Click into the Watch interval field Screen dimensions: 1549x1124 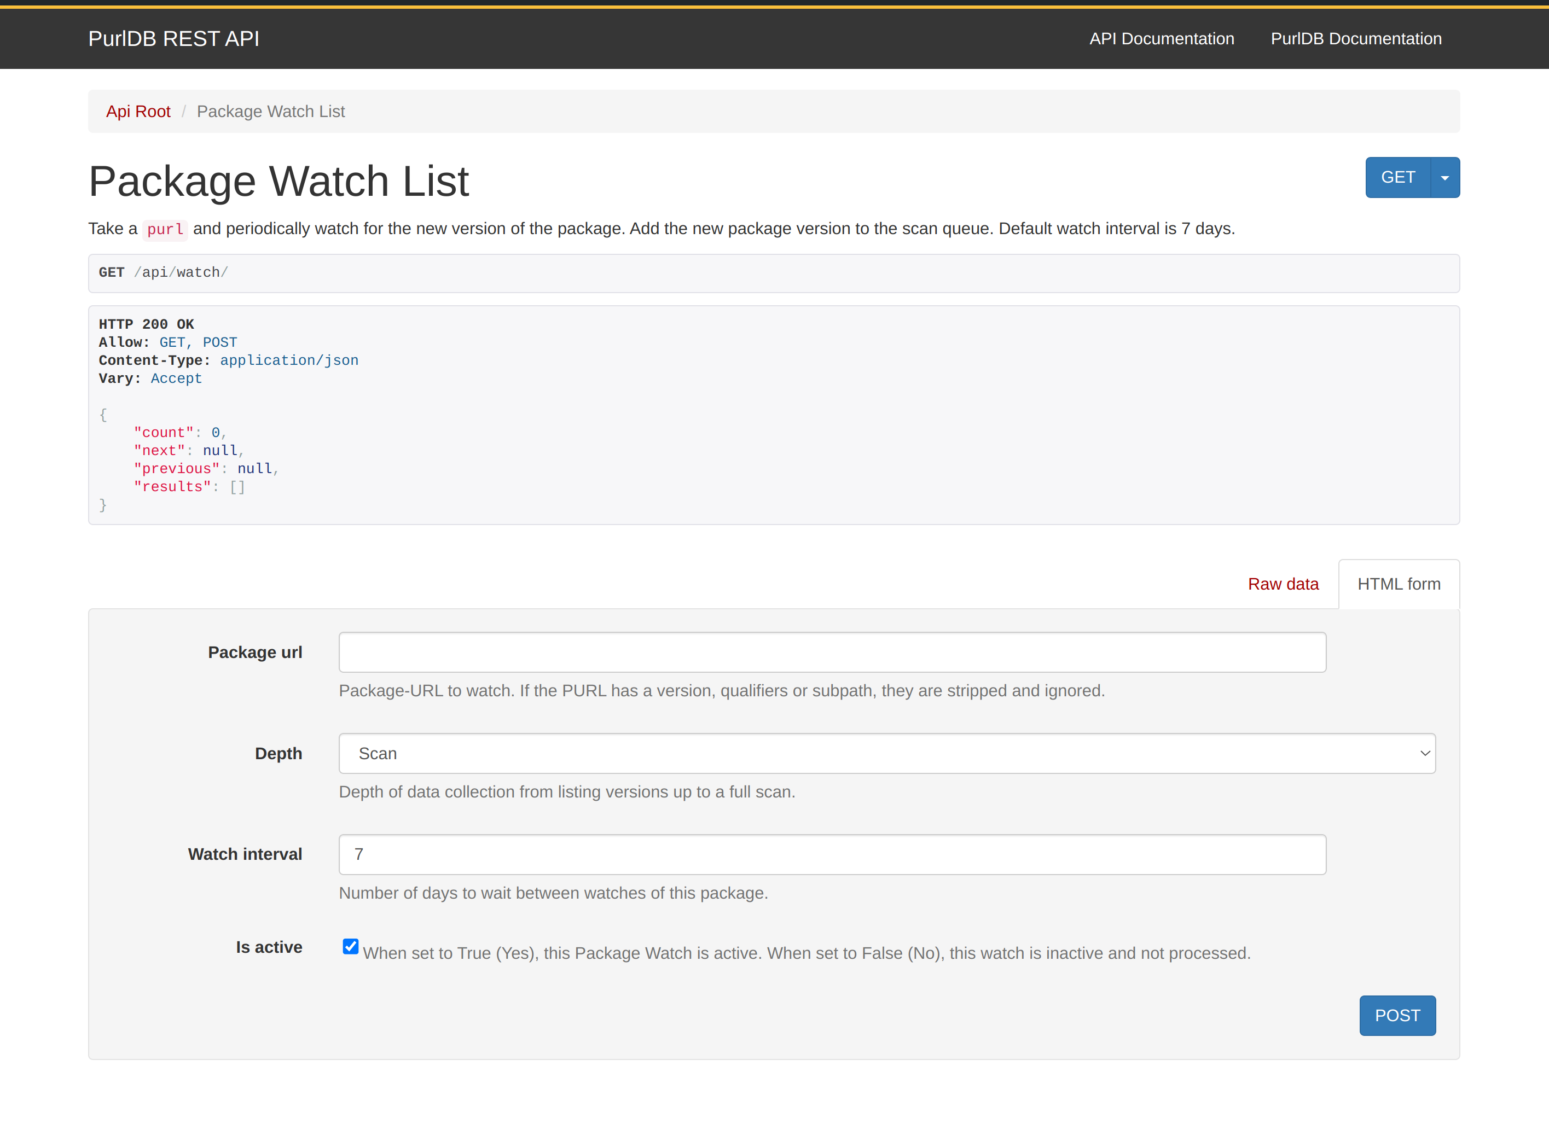point(832,854)
